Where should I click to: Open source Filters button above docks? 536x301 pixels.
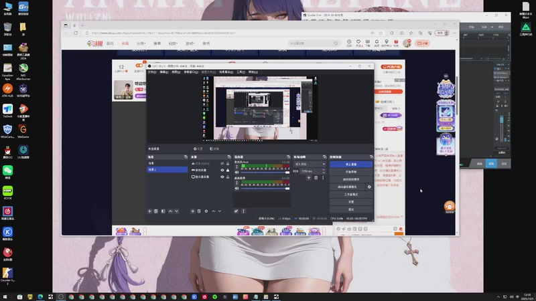click(214, 148)
